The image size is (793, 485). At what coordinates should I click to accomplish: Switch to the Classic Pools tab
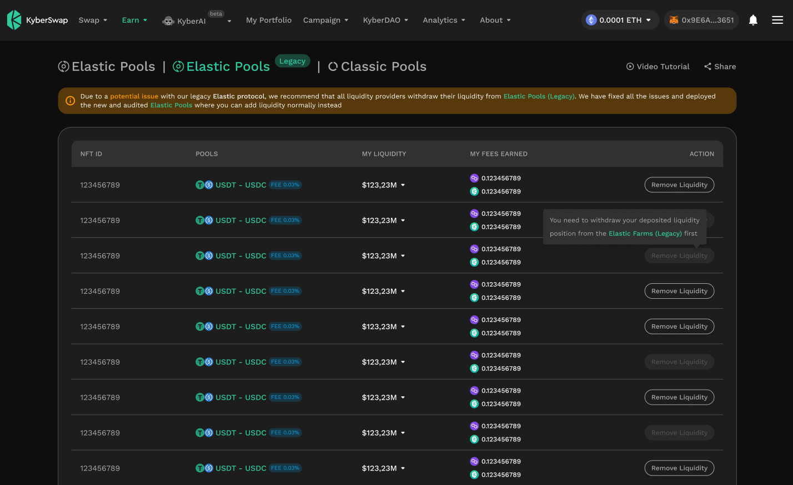click(x=378, y=67)
